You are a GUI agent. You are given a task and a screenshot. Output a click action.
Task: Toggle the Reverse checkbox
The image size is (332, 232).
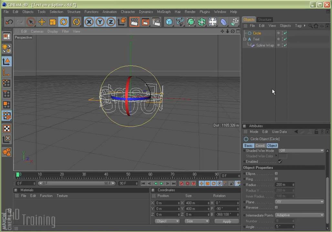[276, 207]
